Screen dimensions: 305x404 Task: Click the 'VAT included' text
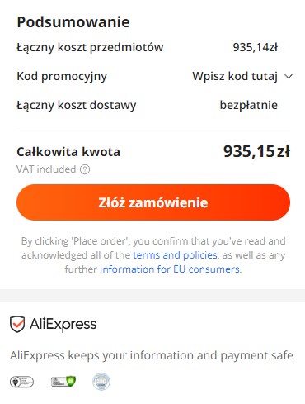click(46, 169)
